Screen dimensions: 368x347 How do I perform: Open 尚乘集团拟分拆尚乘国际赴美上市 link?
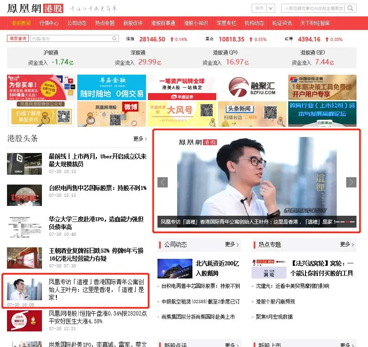point(198,317)
